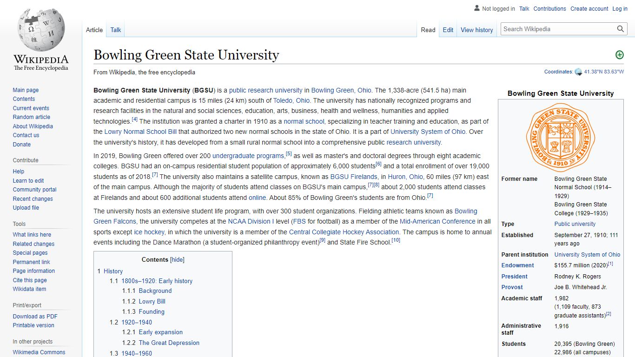
Task: Click the search magnifier icon
Action: [x=621, y=29]
